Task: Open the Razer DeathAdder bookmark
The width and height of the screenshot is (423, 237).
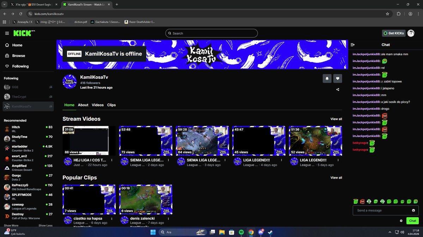Action: point(140,22)
